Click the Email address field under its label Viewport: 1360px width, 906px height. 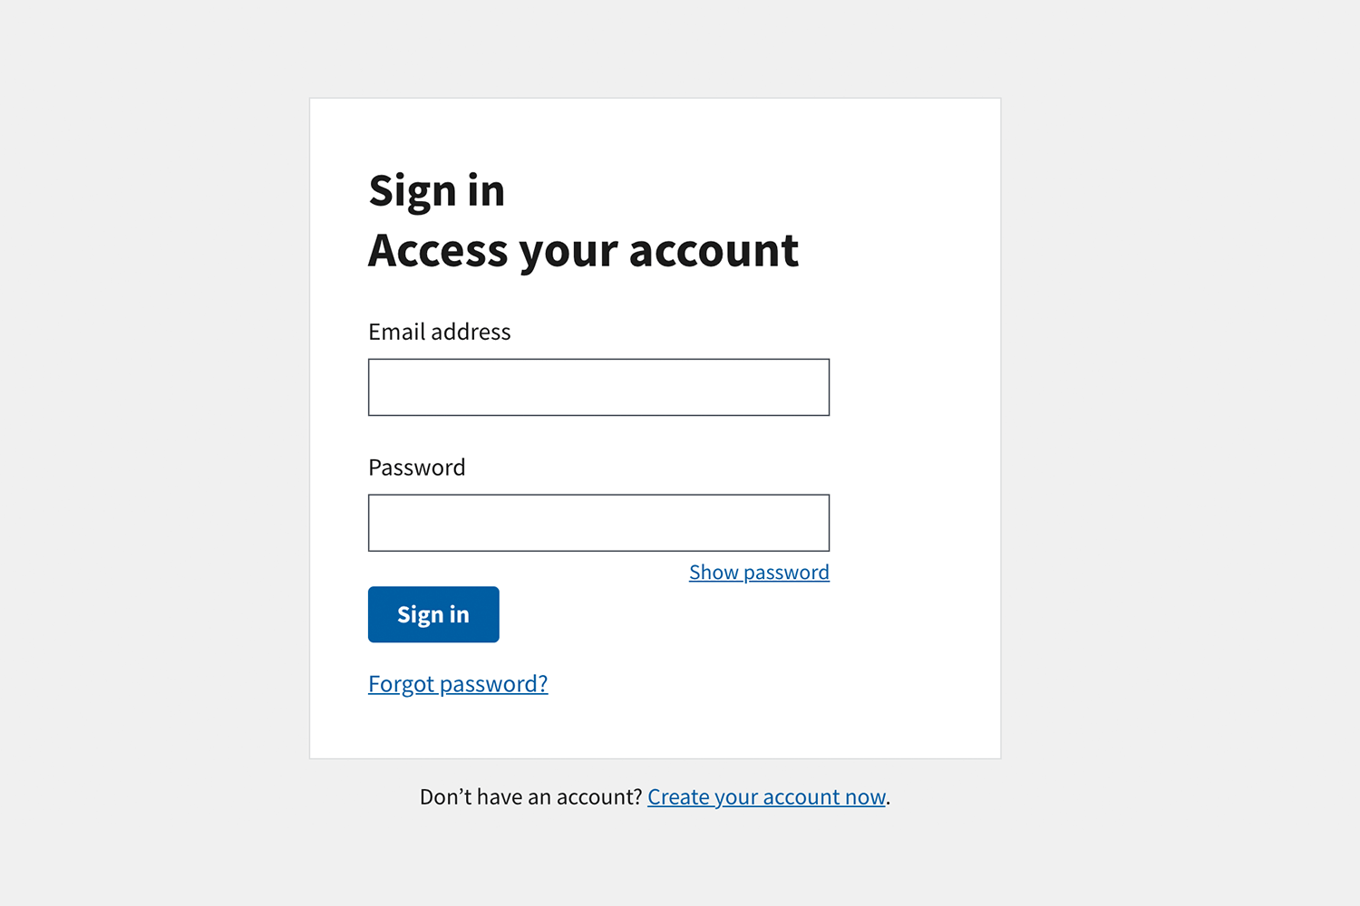point(598,387)
